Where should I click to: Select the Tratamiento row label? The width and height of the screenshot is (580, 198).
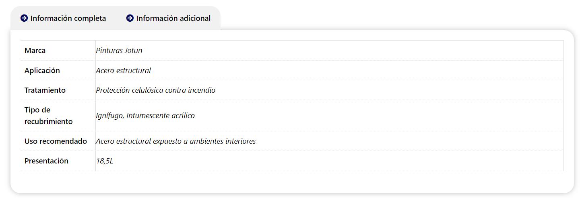pyautogui.click(x=45, y=90)
